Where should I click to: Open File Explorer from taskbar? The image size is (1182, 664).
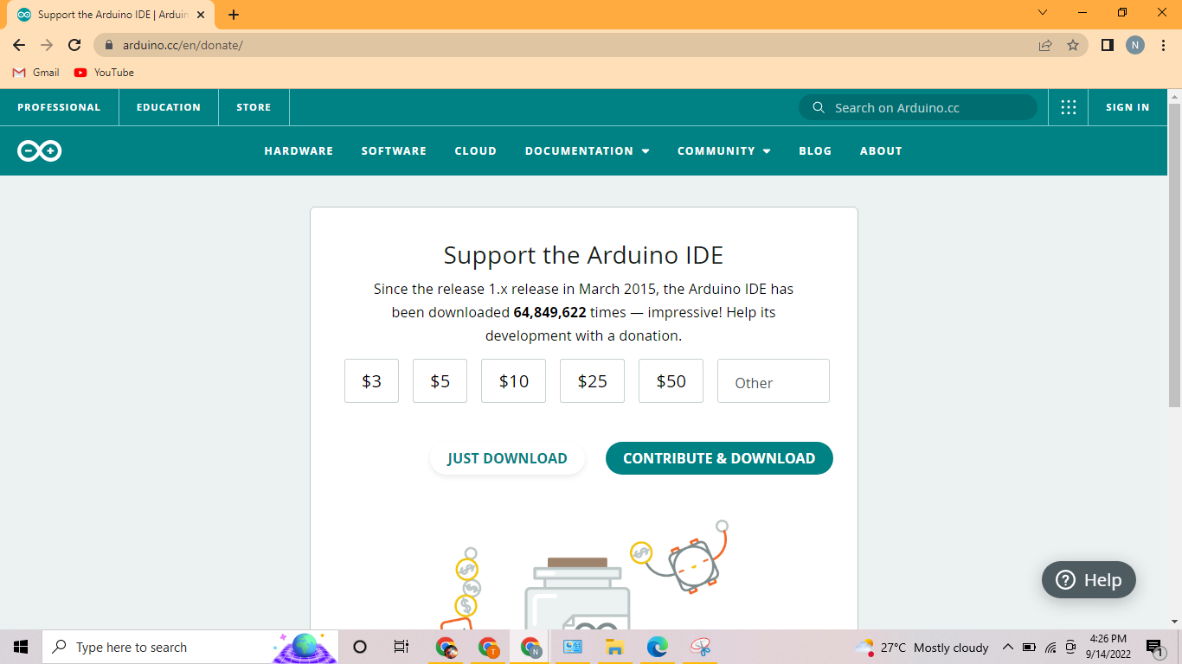pyautogui.click(x=614, y=647)
